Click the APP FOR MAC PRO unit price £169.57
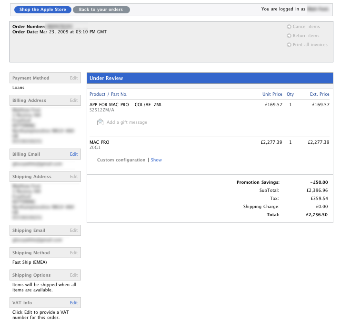The width and height of the screenshot is (341, 330). [x=273, y=105]
